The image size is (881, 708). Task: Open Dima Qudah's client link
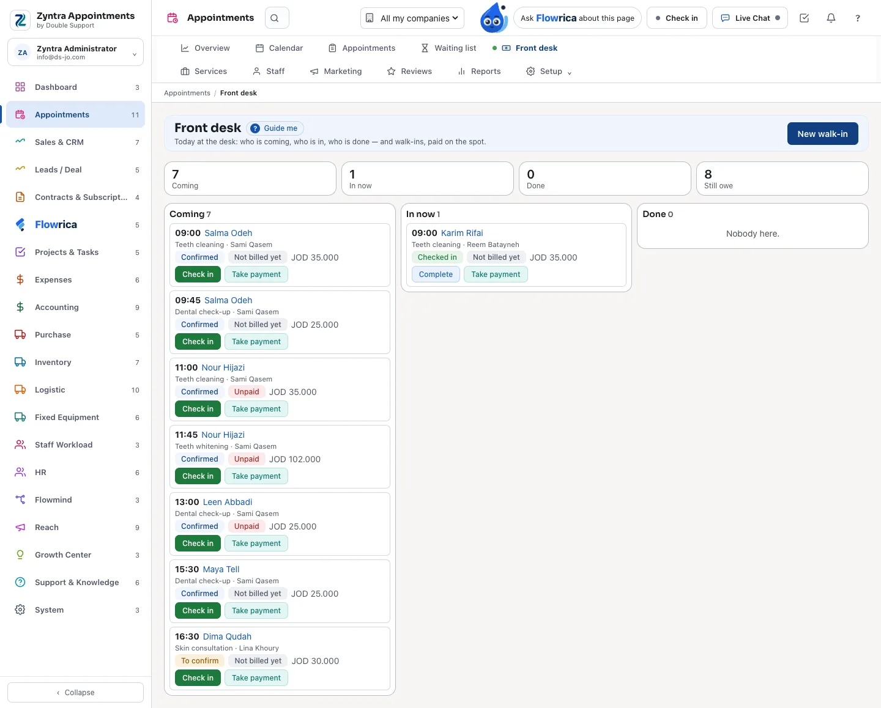click(x=227, y=636)
